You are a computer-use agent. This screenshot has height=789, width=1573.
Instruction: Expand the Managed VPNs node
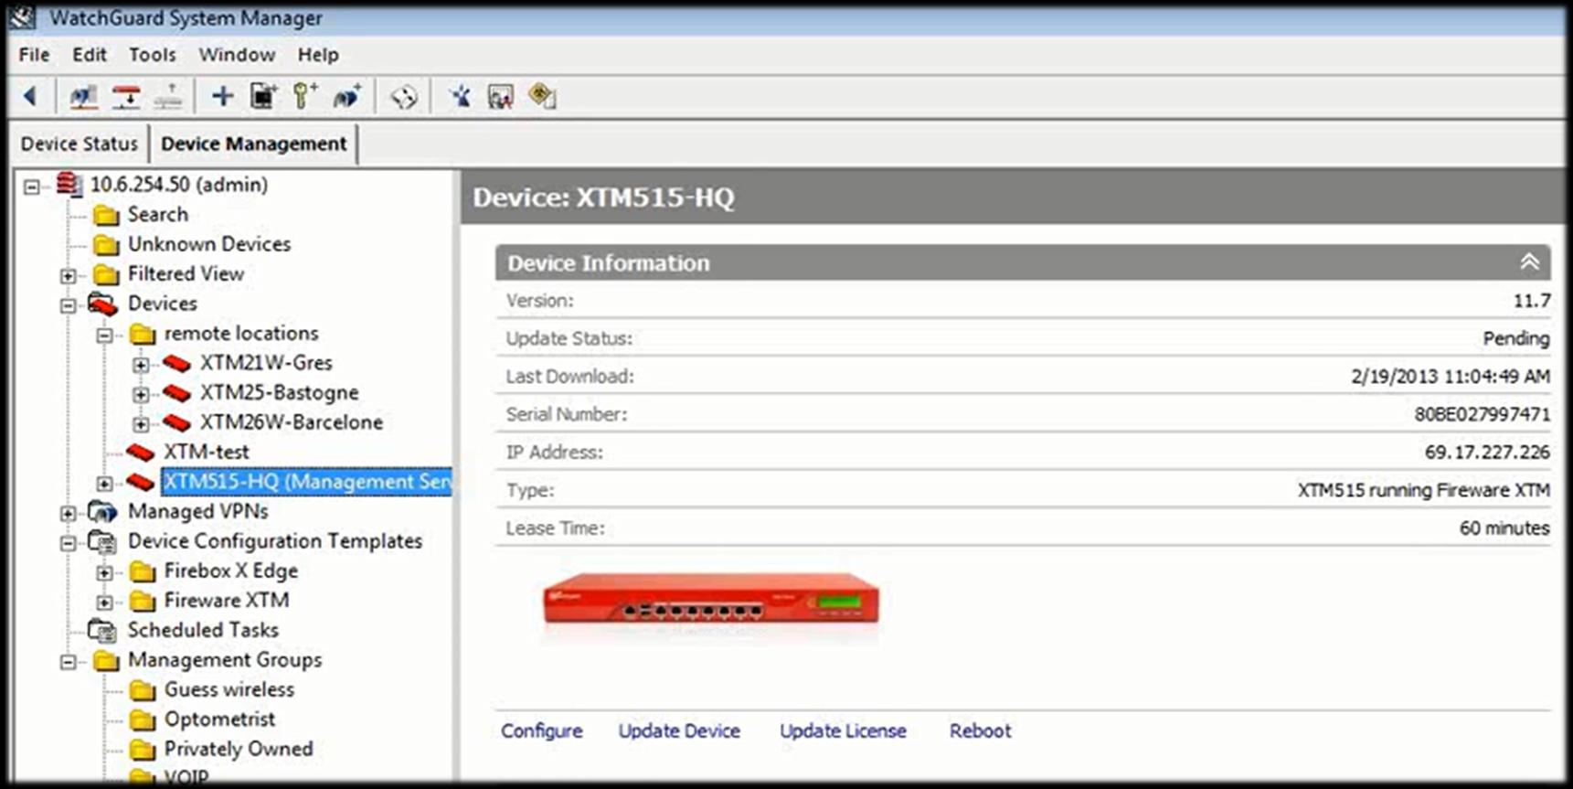pyautogui.click(x=69, y=513)
